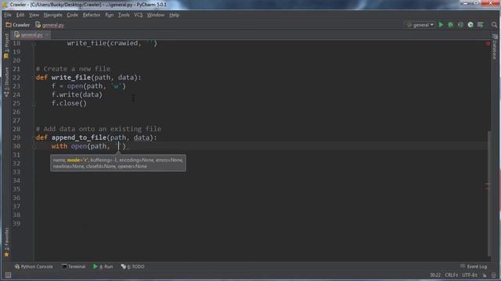The image size is (501, 281).
Task: Open the Python Console tool window
Action: tap(34, 267)
